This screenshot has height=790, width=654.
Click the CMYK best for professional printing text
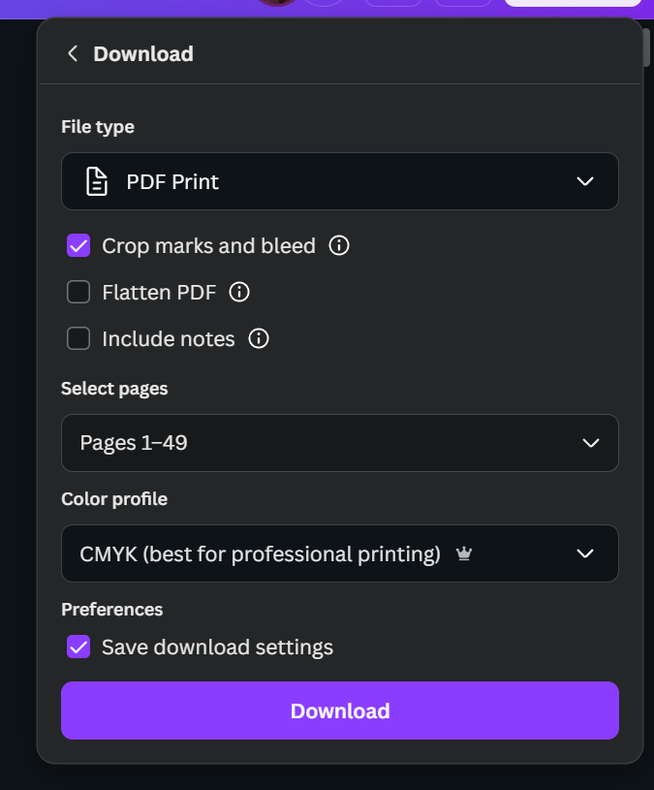pos(260,553)
